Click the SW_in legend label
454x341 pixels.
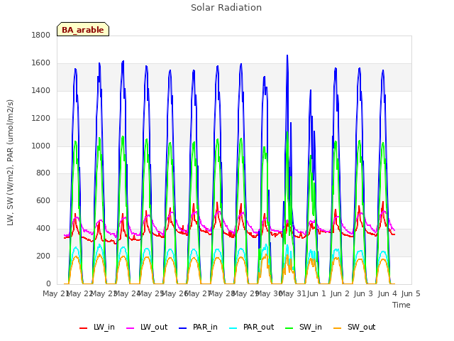[311, 327]
